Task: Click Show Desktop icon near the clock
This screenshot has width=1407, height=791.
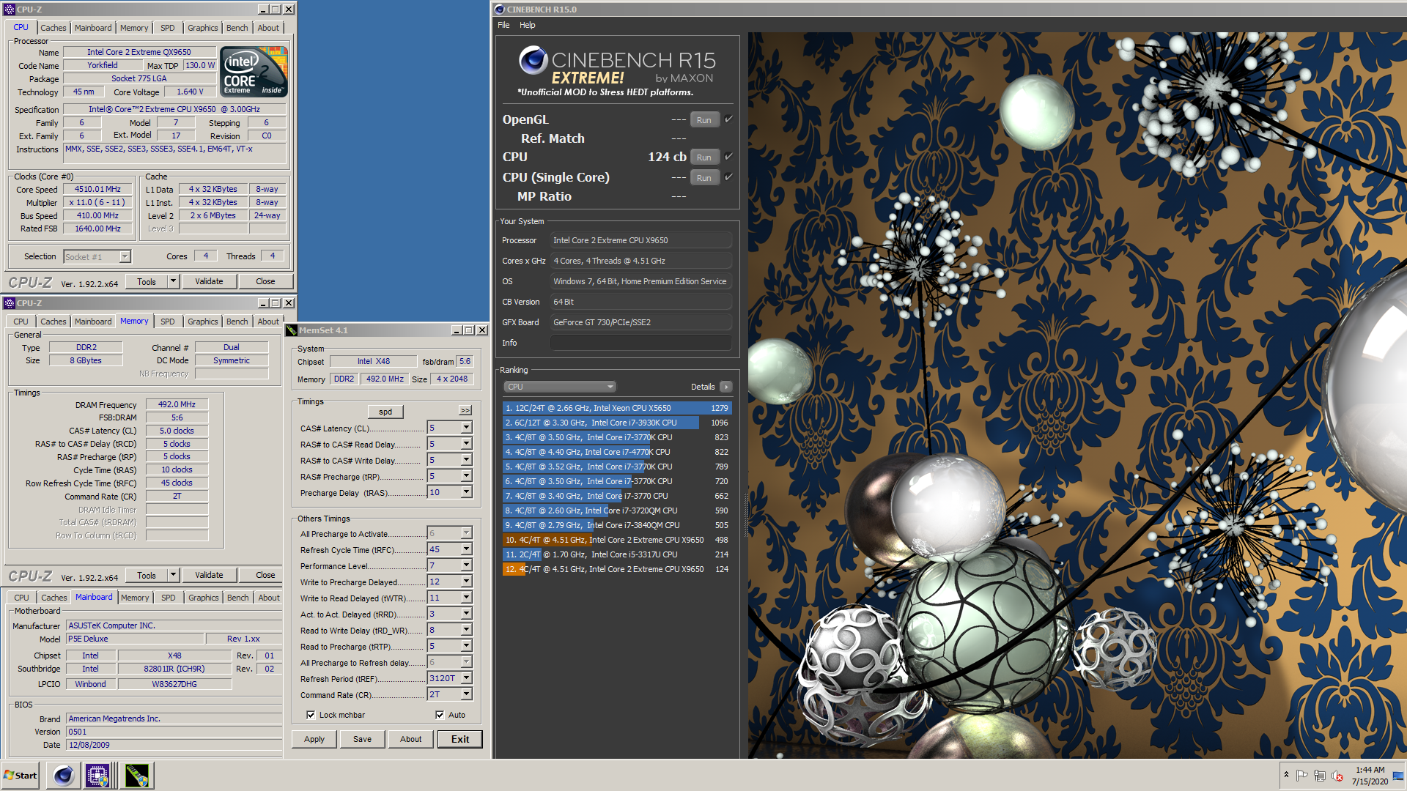Action: point(1398,775)
